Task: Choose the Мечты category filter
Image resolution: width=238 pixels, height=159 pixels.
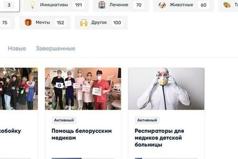Action: coord(45,23)
